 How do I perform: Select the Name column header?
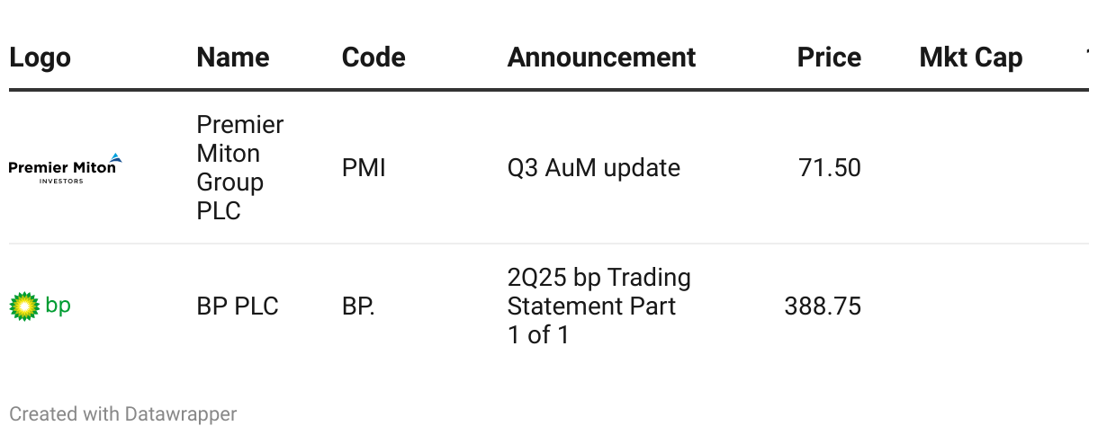(233, 58)
